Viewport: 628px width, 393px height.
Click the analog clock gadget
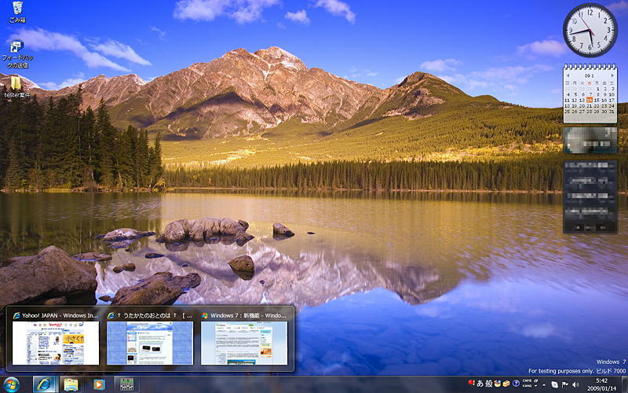tap(590, 31)
